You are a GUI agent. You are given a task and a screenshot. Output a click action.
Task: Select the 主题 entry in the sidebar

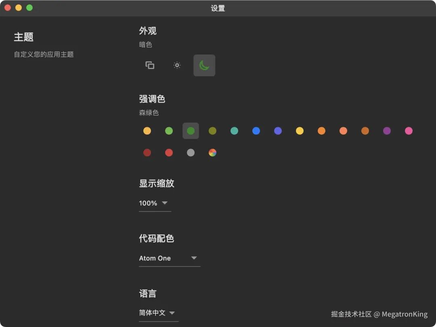[x=24, y=37]
